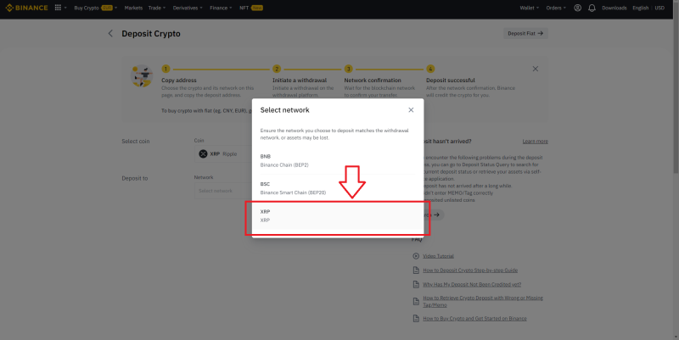Open the apps grid menu icon
The width and height of the screenshot is (679, 340).
click(58, 8)
